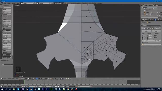This screenshot has height=91, width=162.
Task: Select Cube in the outliner
Action: (147, 14)
